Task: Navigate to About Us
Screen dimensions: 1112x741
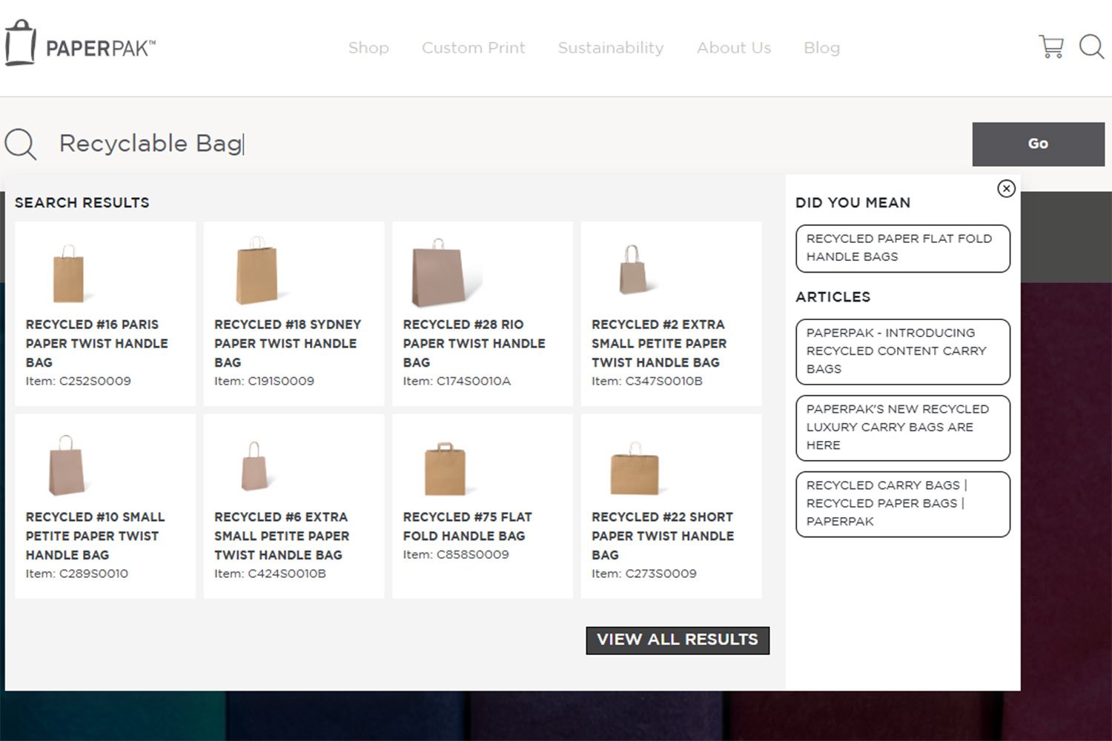Action: (733, 48)
